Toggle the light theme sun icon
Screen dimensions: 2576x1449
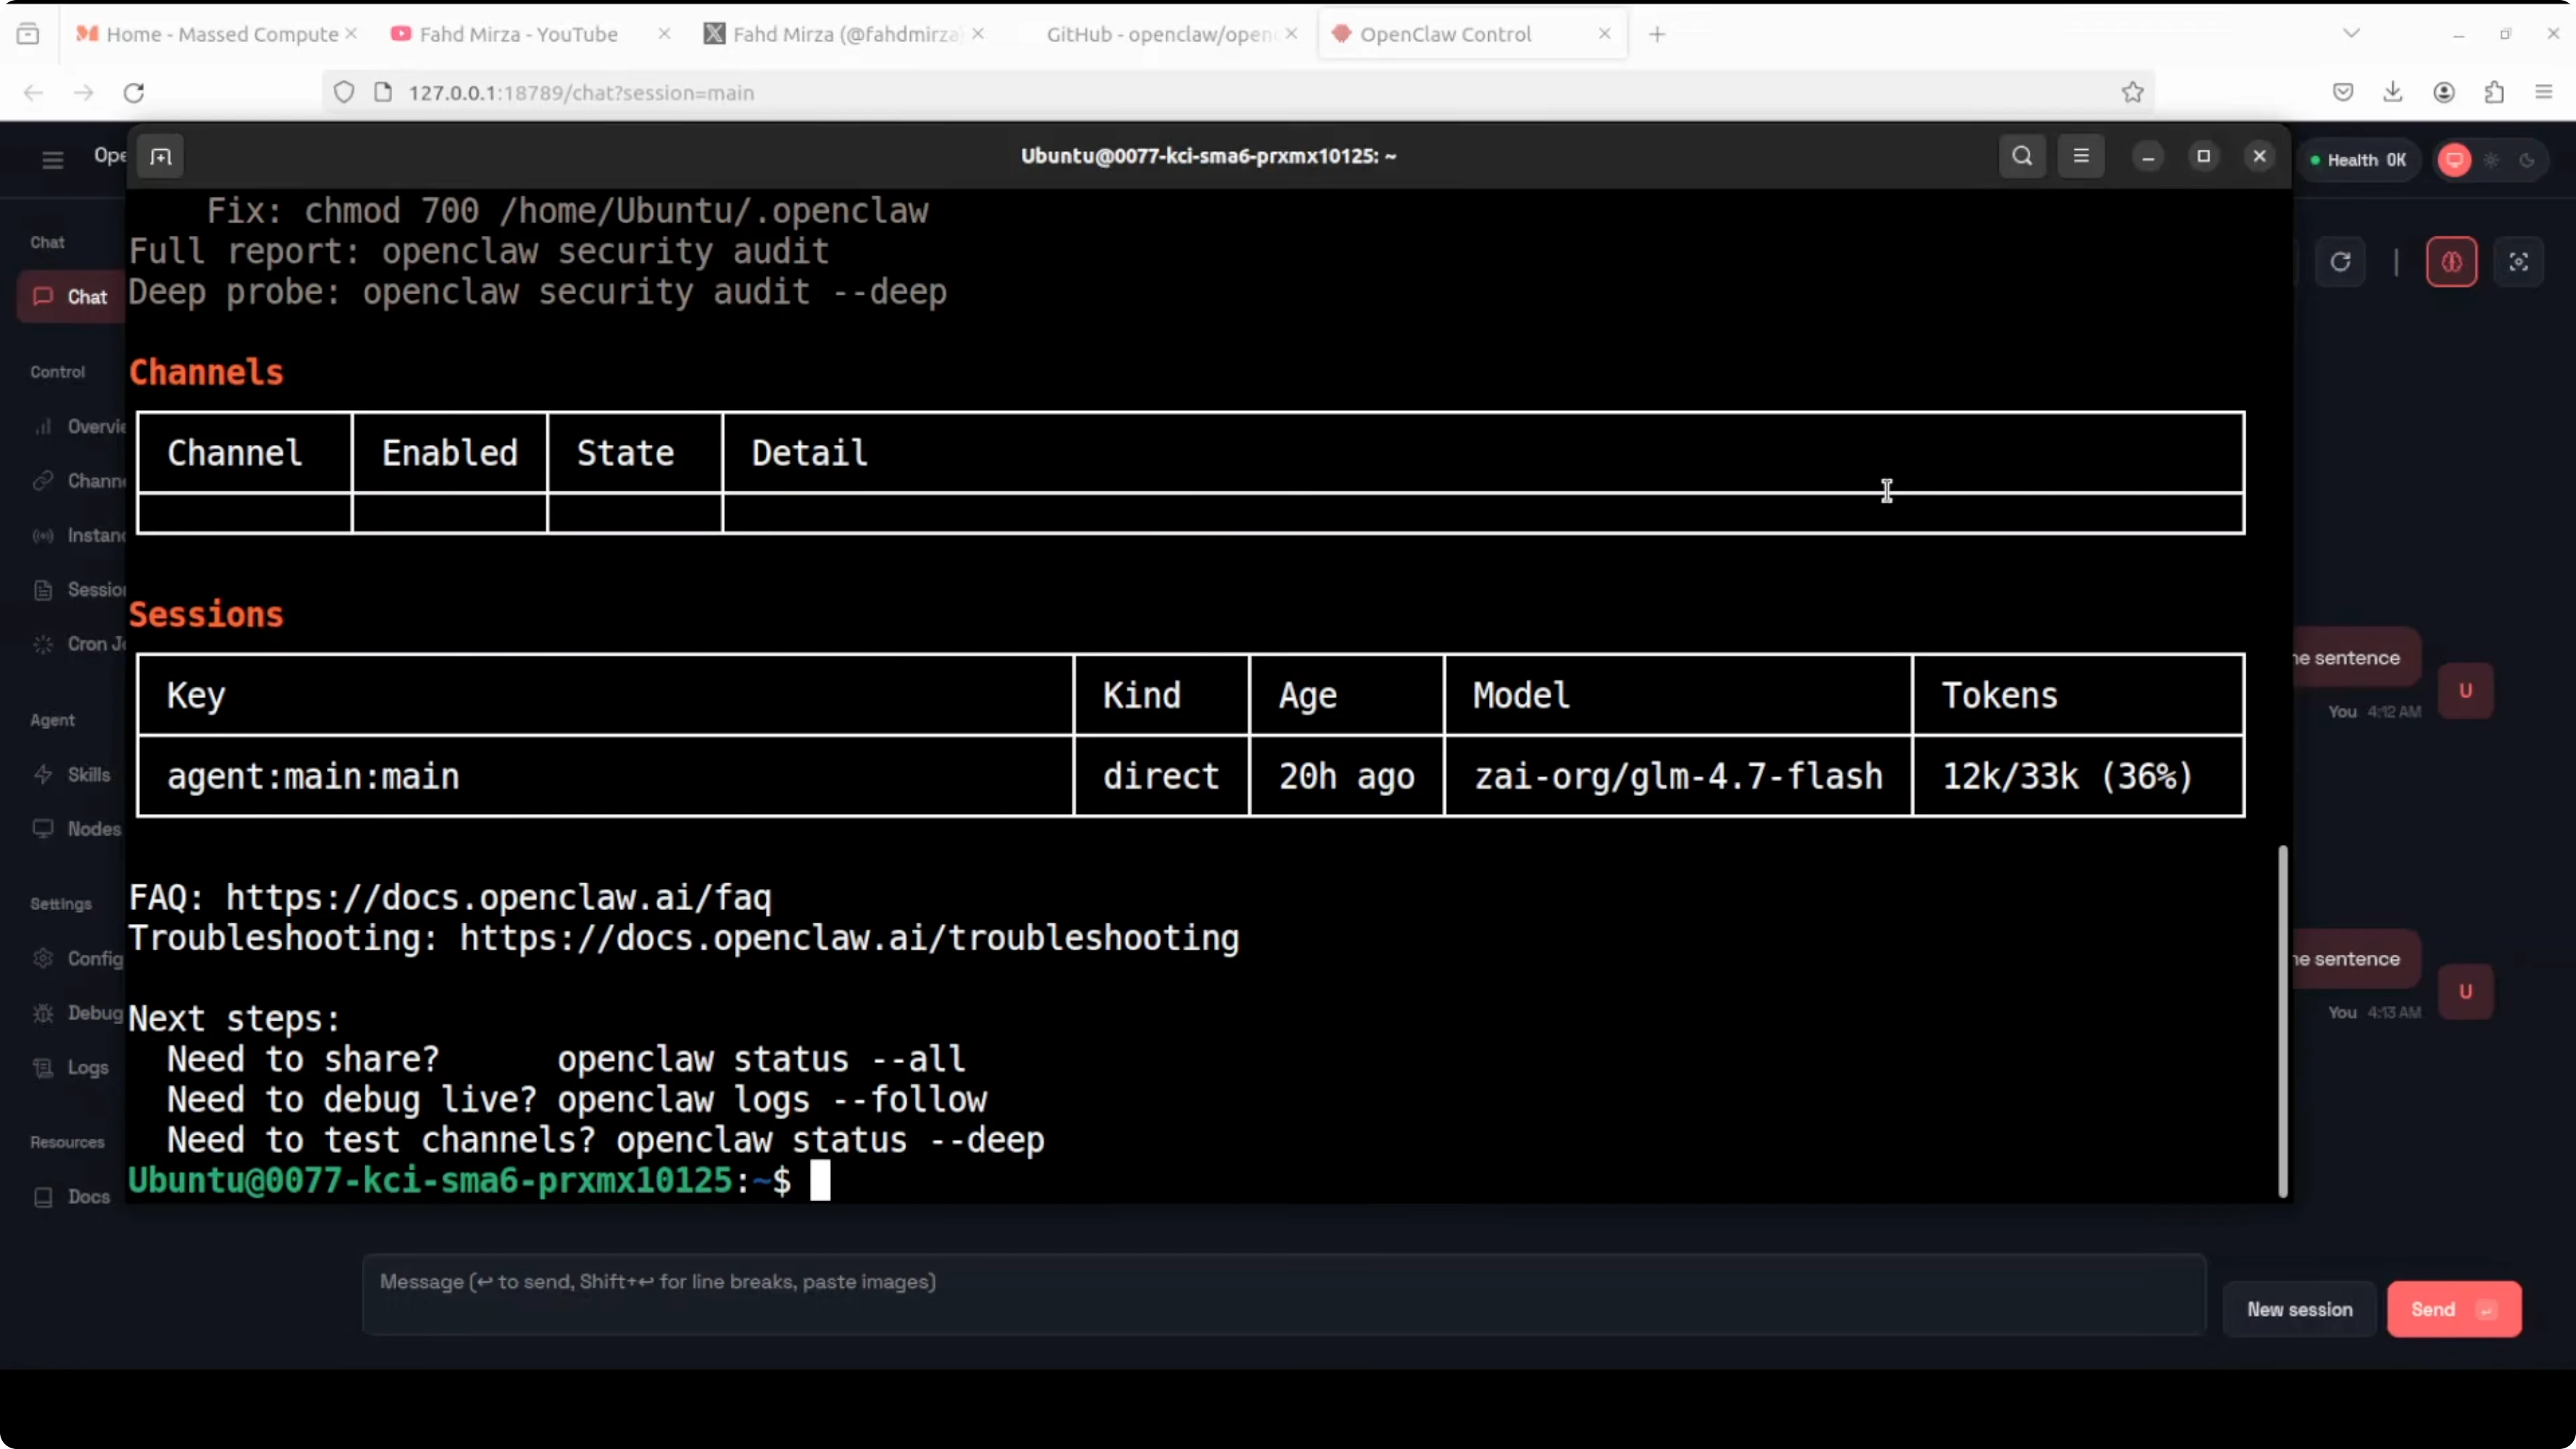click(2491, 160)
